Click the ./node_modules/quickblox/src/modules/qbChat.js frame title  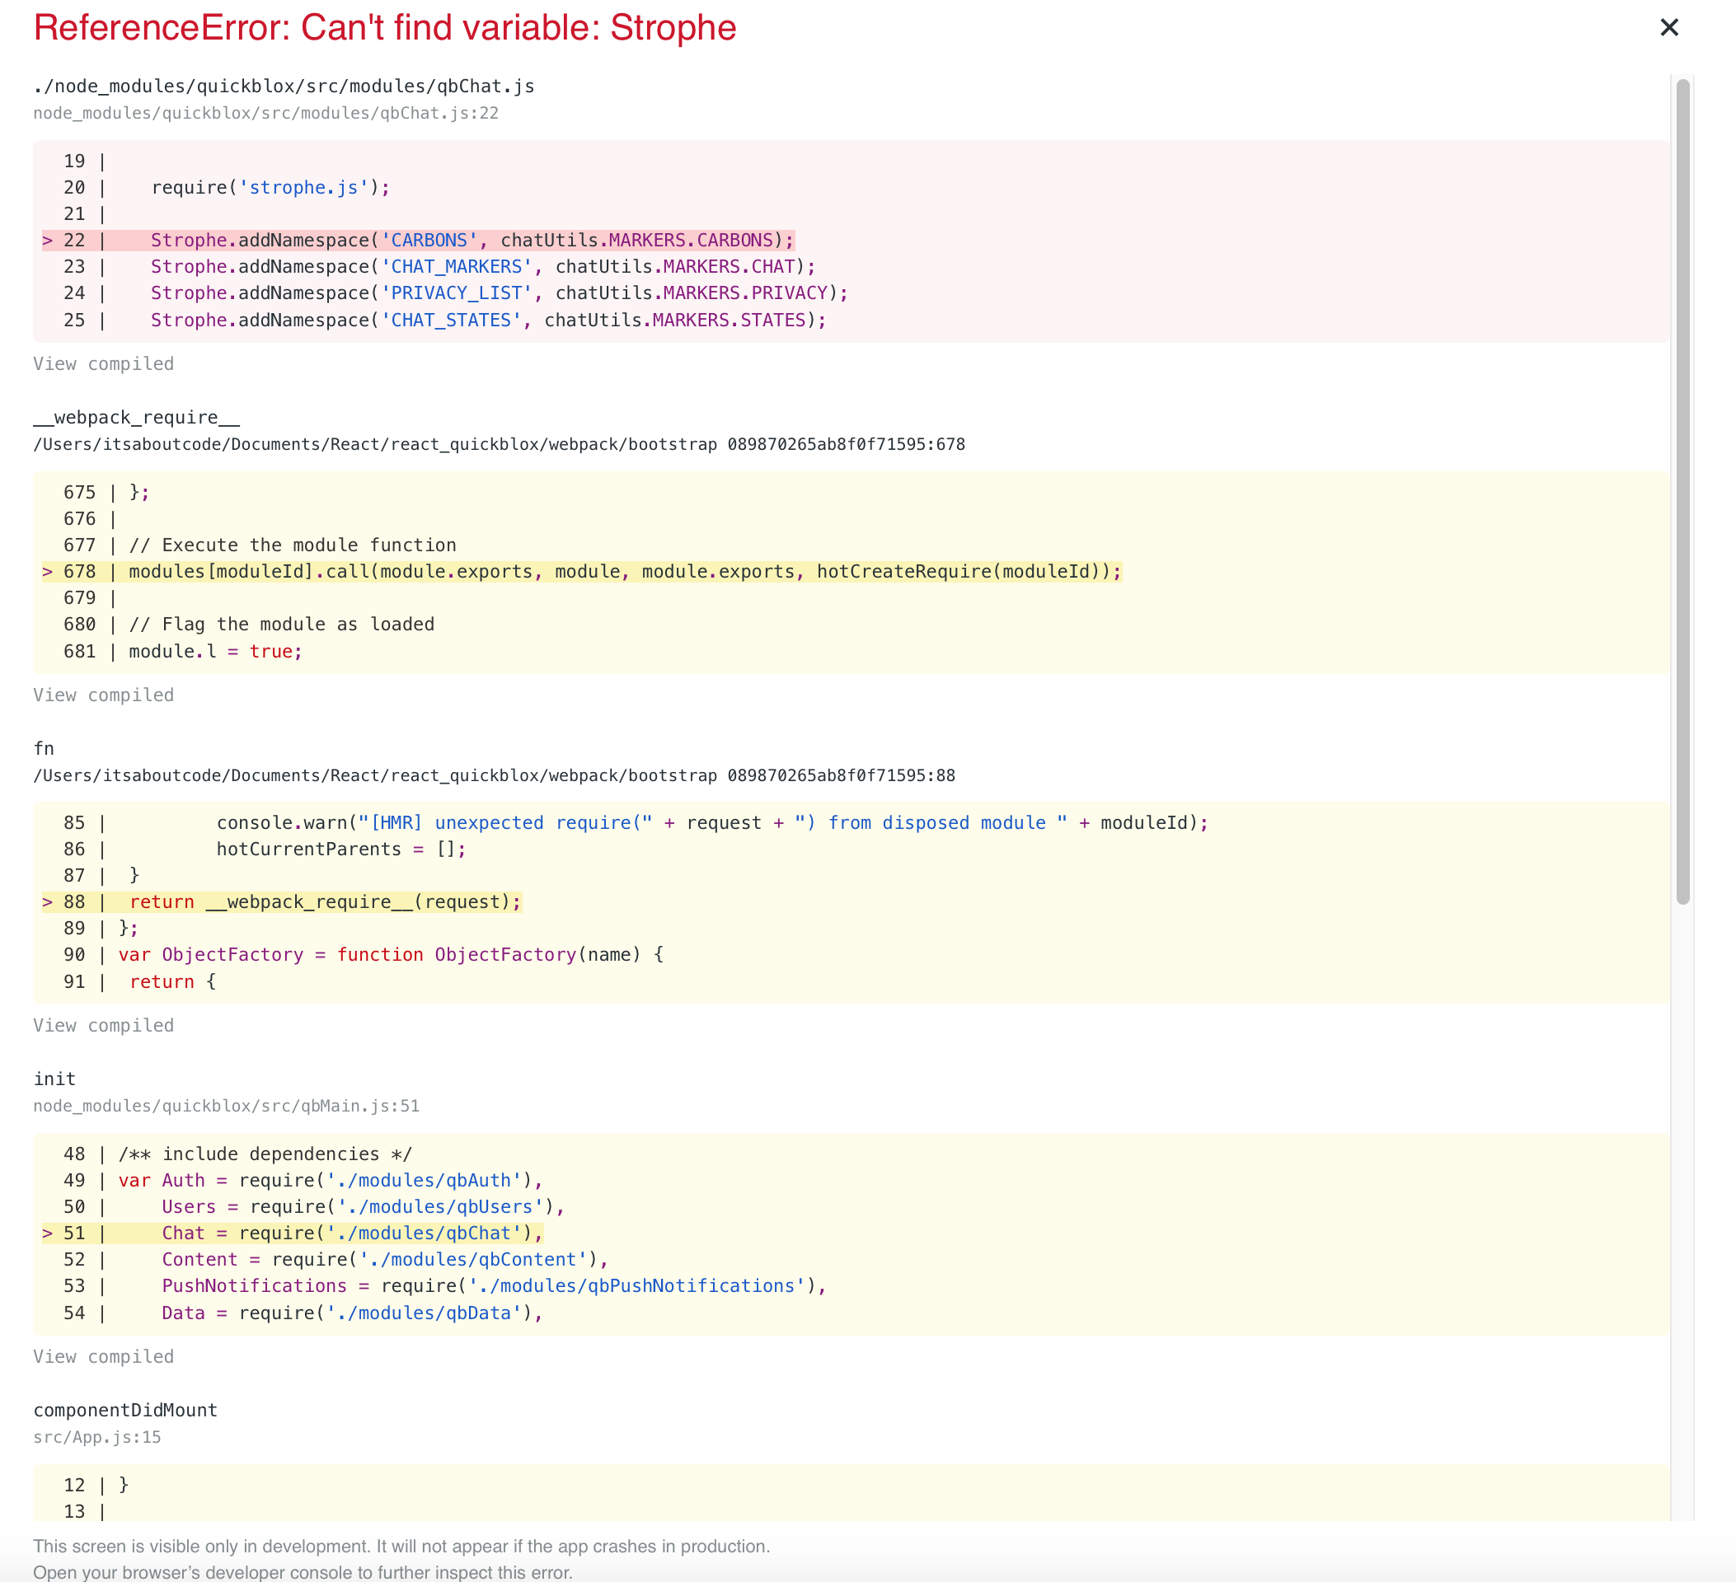click(284, 86)
